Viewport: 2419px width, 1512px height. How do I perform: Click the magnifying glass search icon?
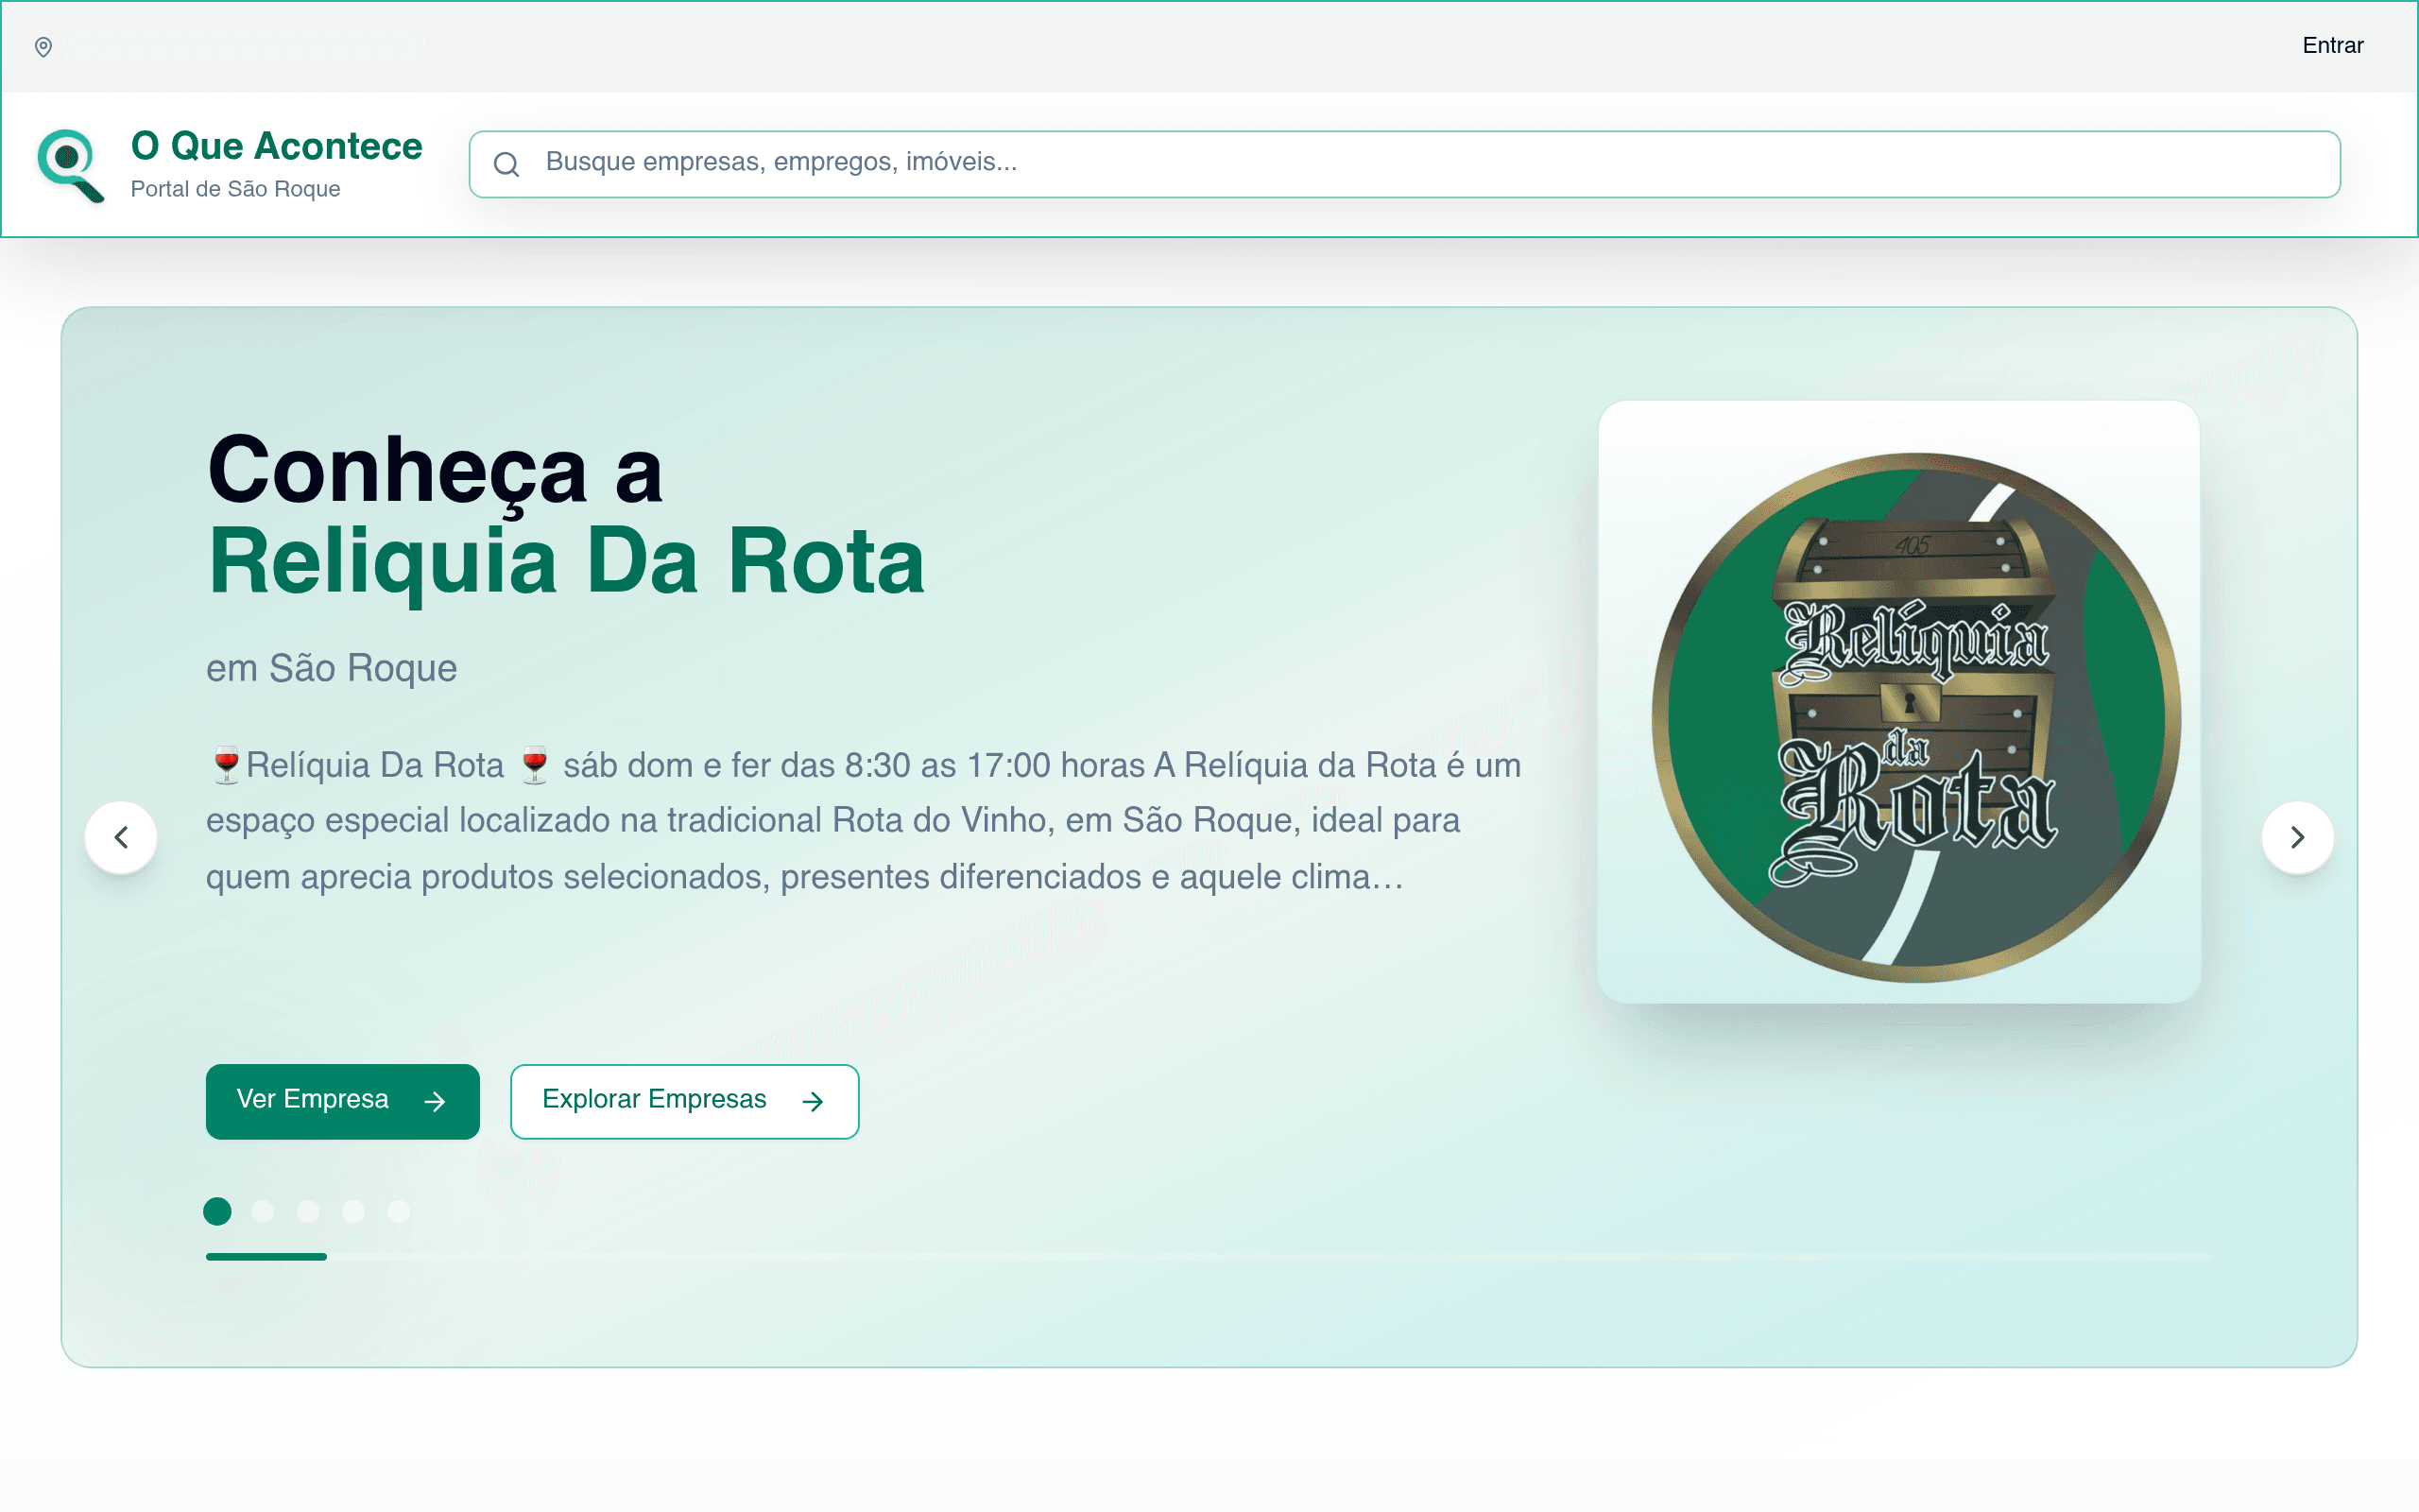click(x=507, y=164)
